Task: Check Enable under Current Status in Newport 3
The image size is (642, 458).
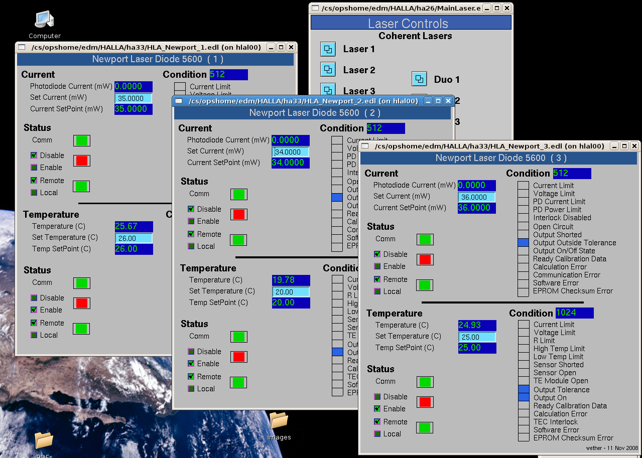Action: [x=377, y=266]
